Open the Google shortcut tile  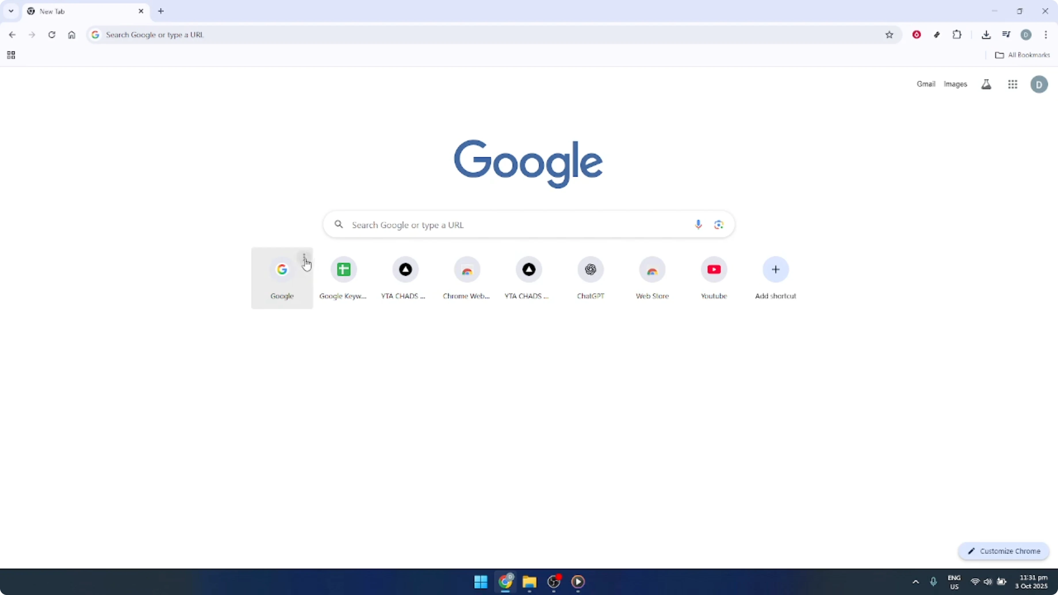[282, 278]
